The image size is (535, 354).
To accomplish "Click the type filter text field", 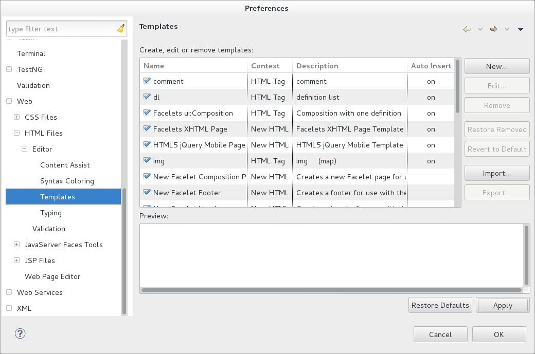I will click(62, 28).
